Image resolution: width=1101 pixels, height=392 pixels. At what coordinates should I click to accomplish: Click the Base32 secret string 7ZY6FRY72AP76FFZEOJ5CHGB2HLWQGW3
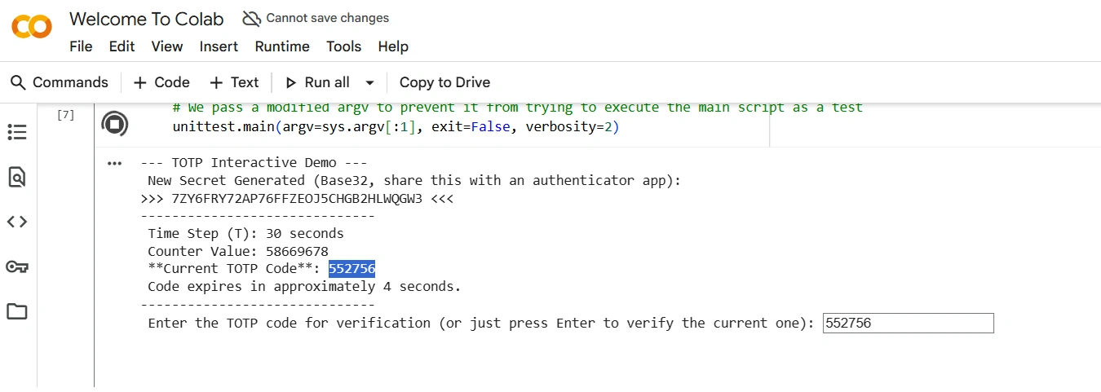pos(297,198)
